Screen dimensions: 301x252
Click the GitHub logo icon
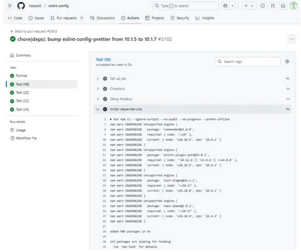(21, 6)
